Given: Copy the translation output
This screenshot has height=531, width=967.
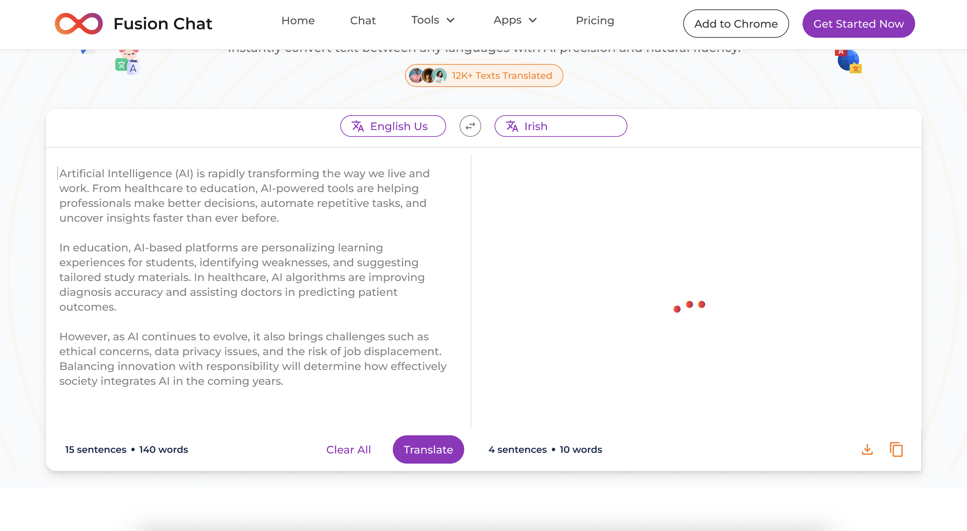Looking at the screenshot, I should click(x=896, y=449).
